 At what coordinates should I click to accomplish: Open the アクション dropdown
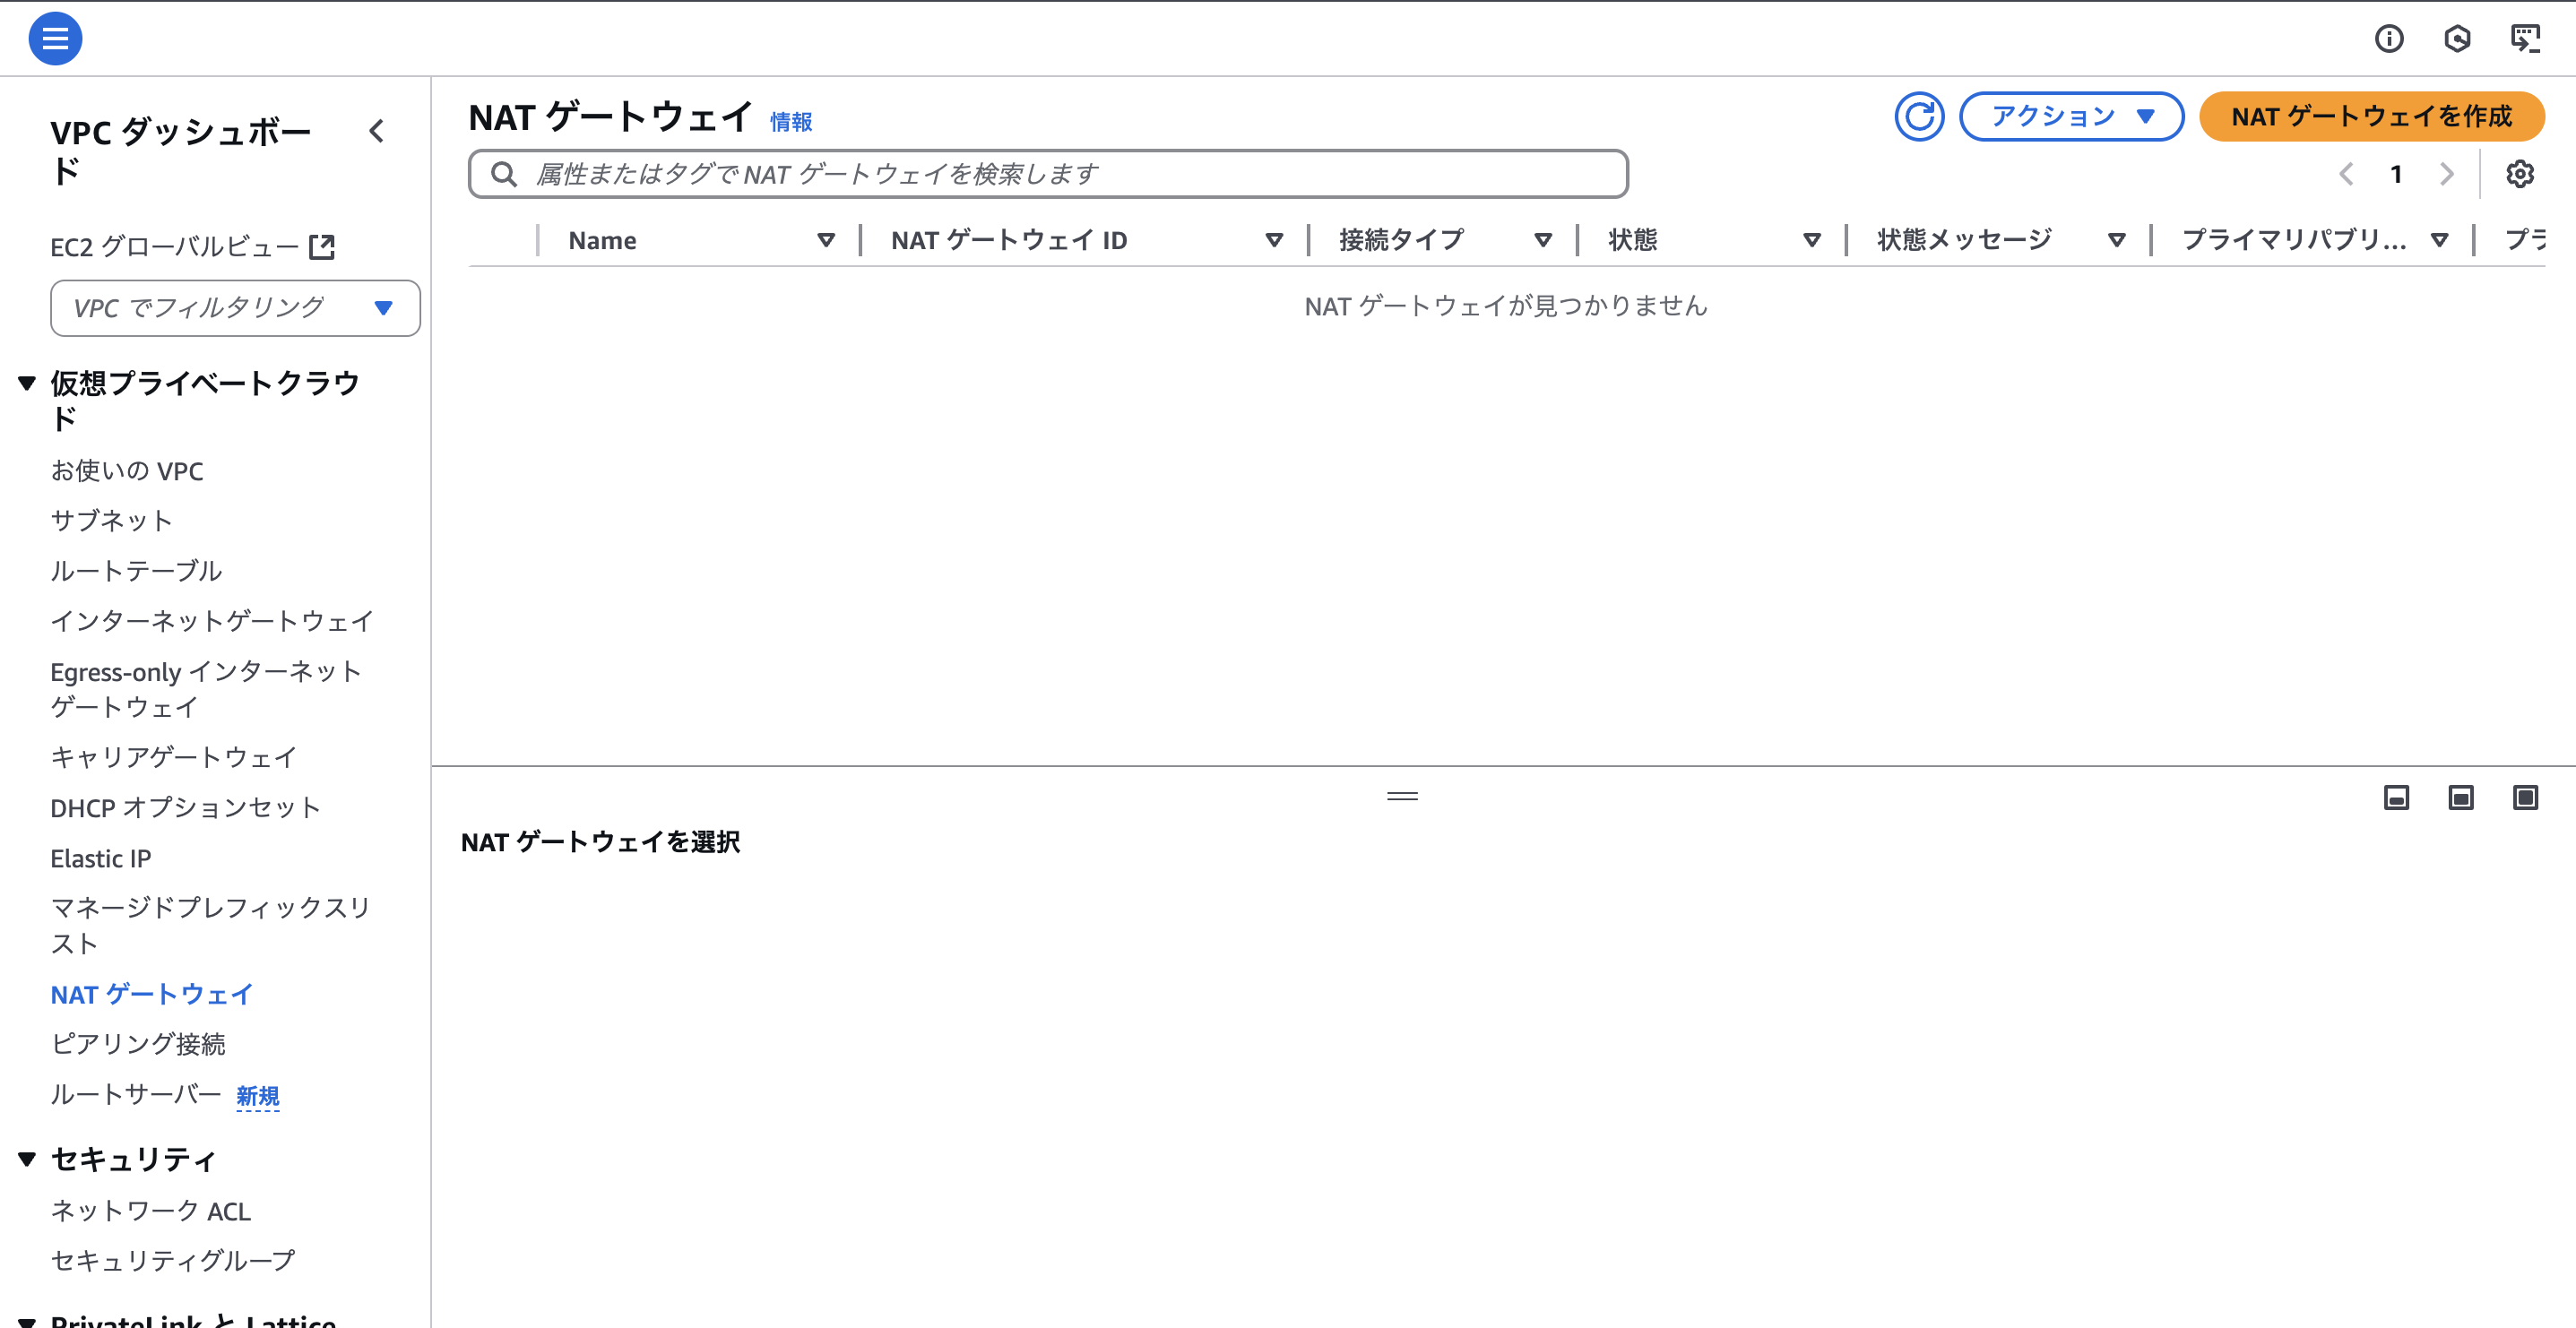(x=2071, y=116)
